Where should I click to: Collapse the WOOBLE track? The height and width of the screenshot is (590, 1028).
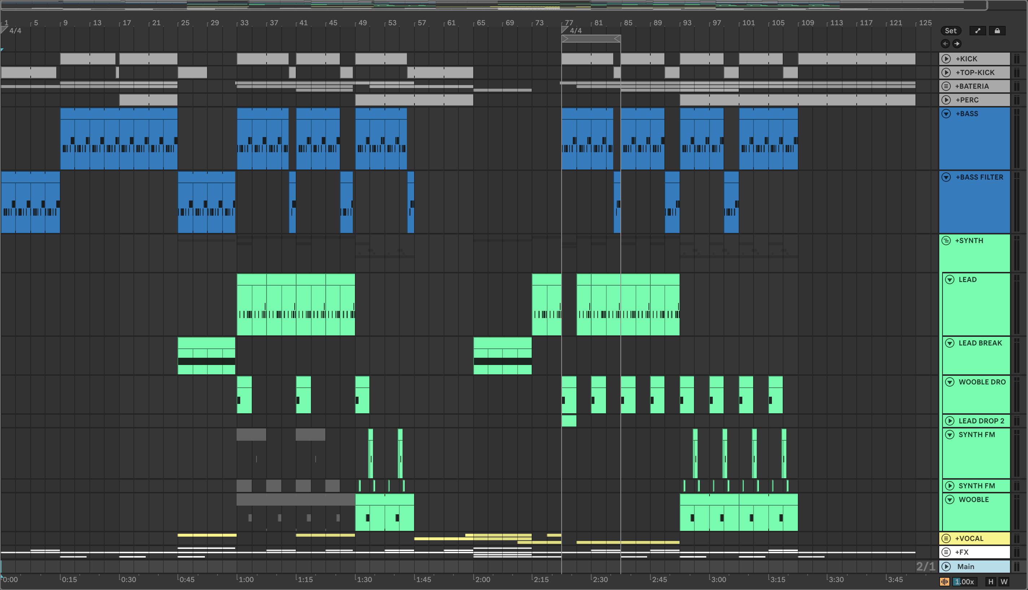[x=950, y=499]
